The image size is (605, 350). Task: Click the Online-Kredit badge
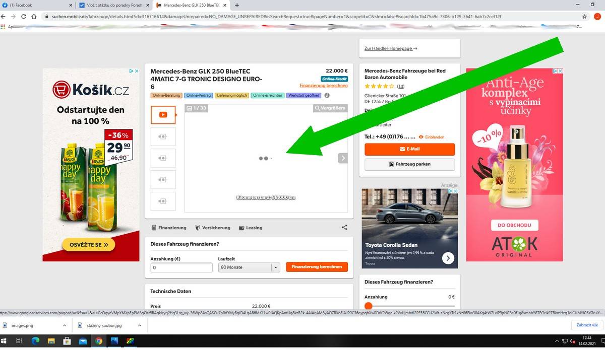[334, 79]
